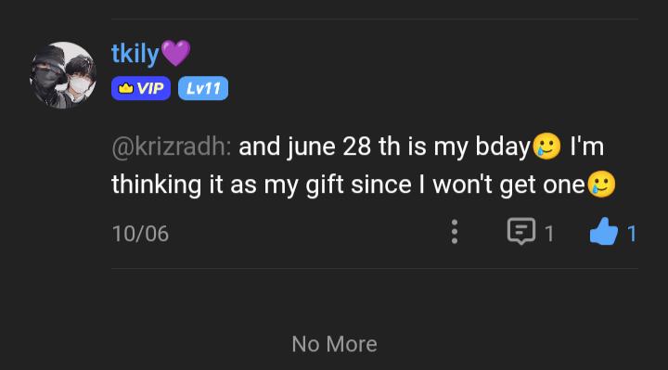Tap the speech bubble reply icon

[x=521, y=231]
